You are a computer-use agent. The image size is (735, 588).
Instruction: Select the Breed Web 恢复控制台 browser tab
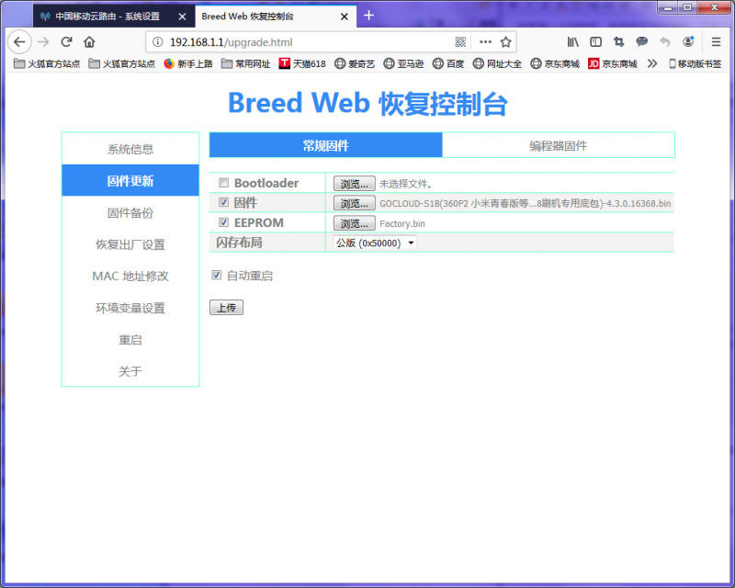coord(275,16)
